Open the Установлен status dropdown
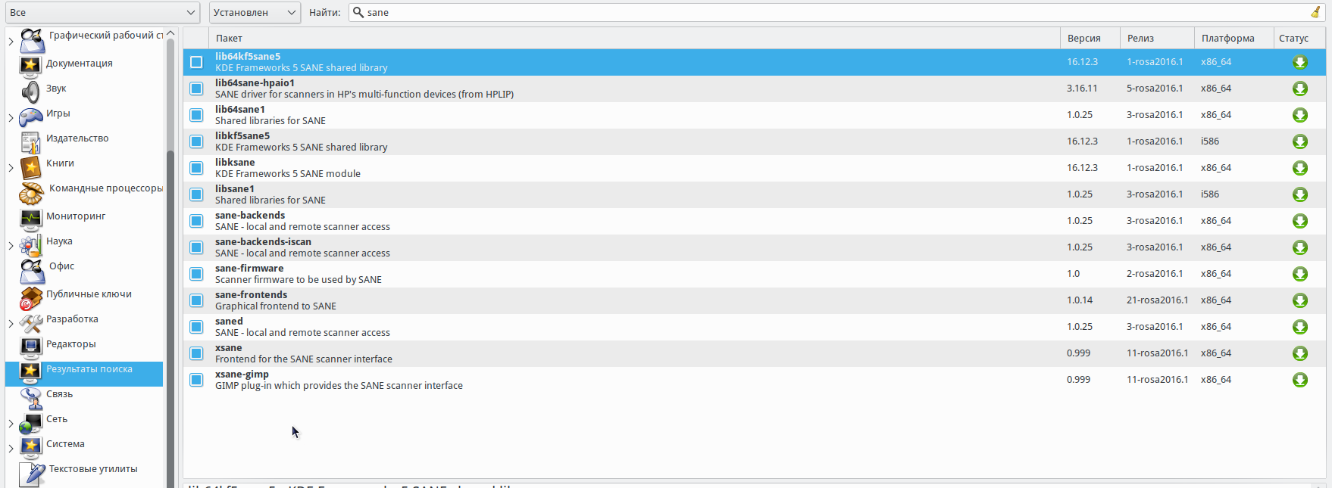This screenshot has width=1332, height=488. pos(255,12)
